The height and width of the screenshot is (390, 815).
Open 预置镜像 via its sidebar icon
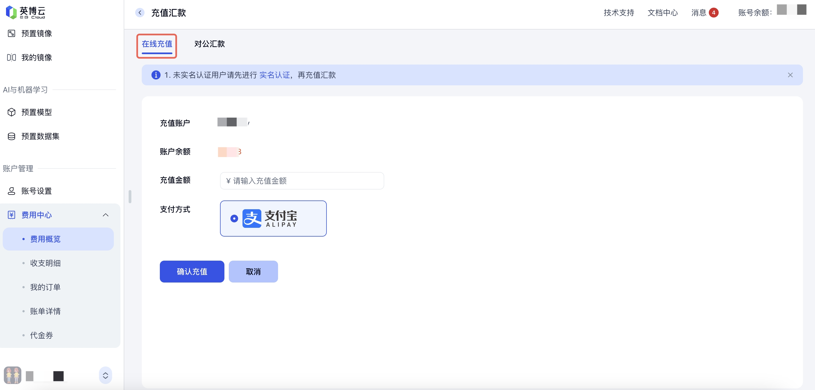[11, 33]
